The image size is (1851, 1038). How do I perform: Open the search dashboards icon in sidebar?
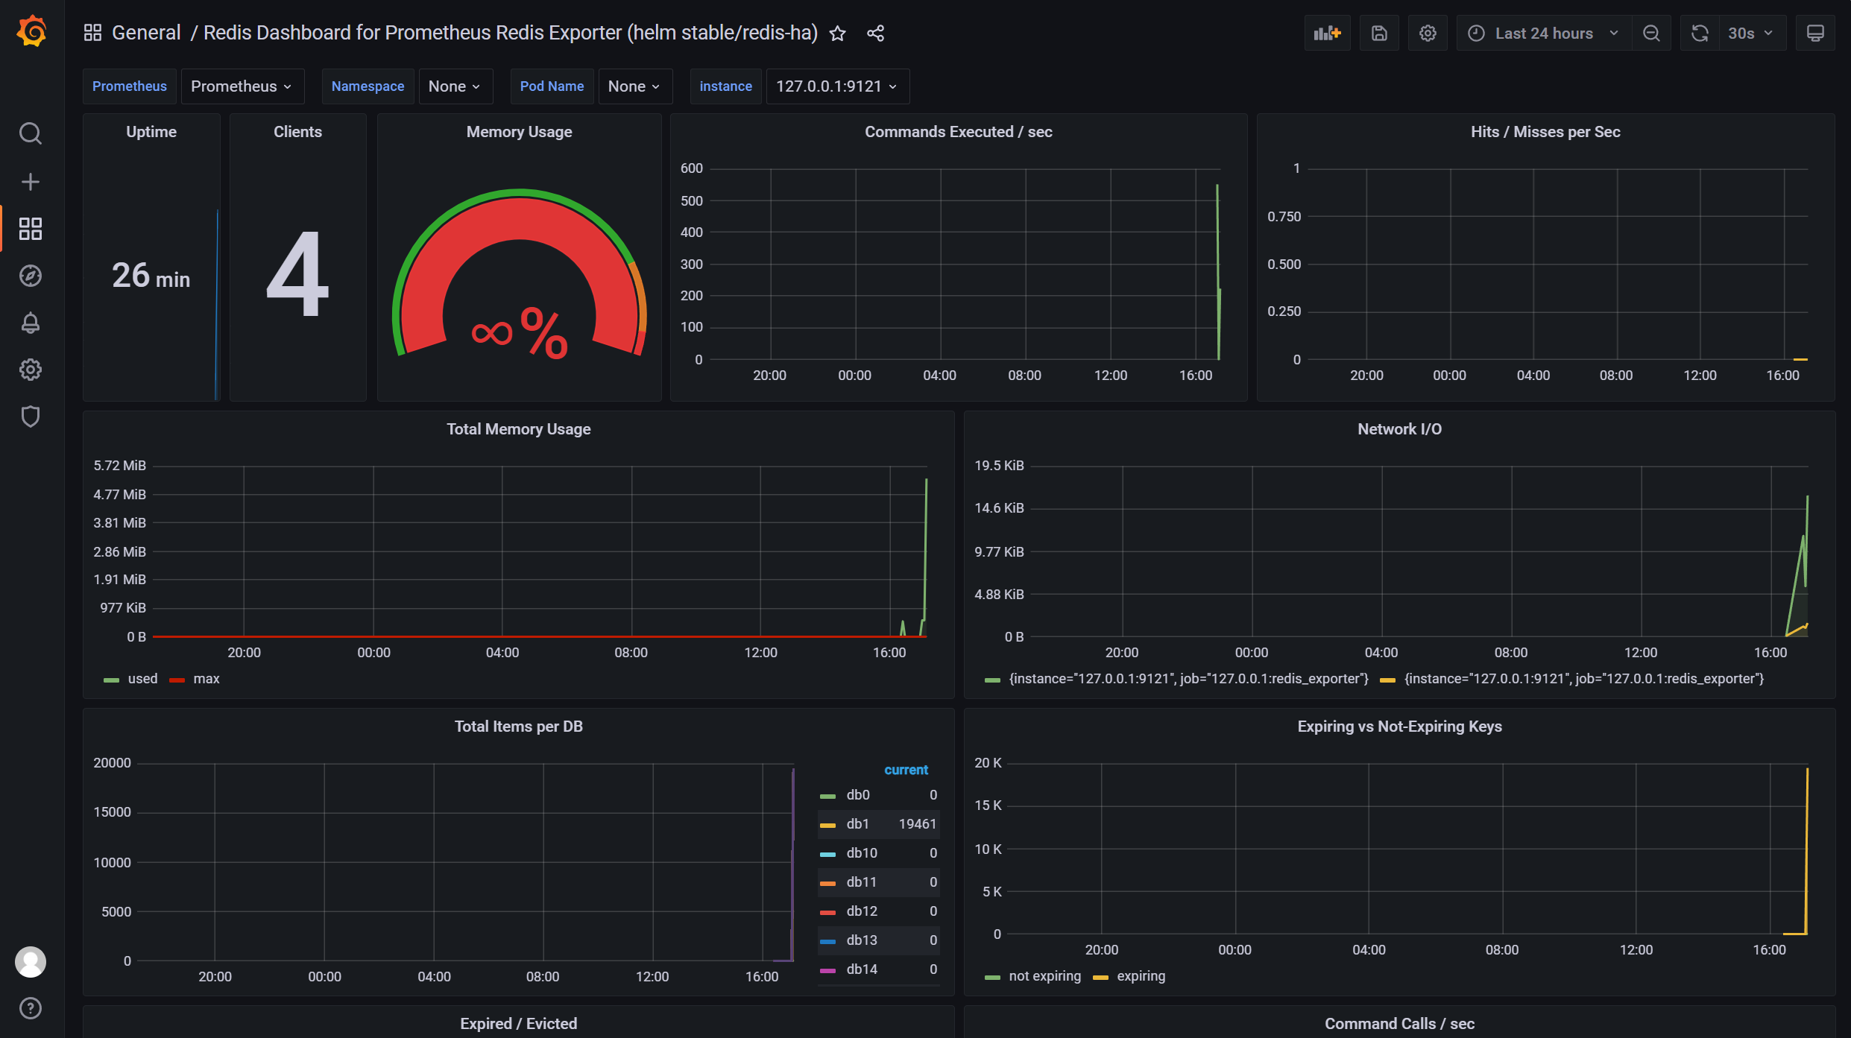31,134
